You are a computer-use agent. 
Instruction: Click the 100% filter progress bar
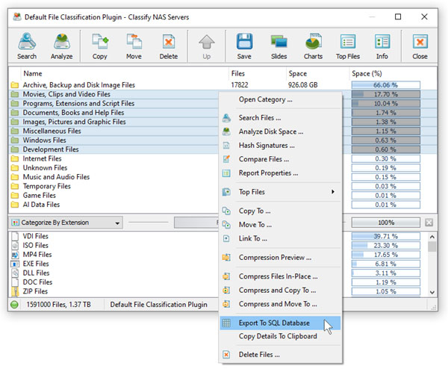click(386, 223)
